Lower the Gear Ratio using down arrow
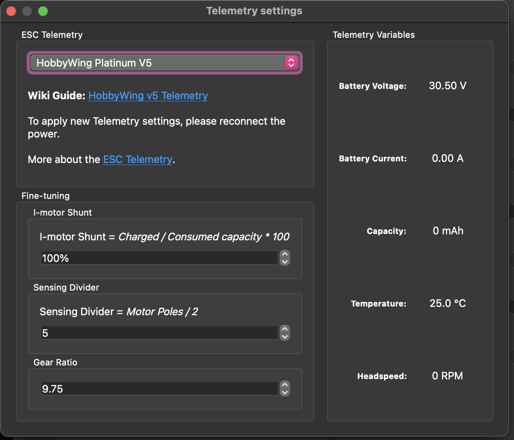 pos(285,393)
